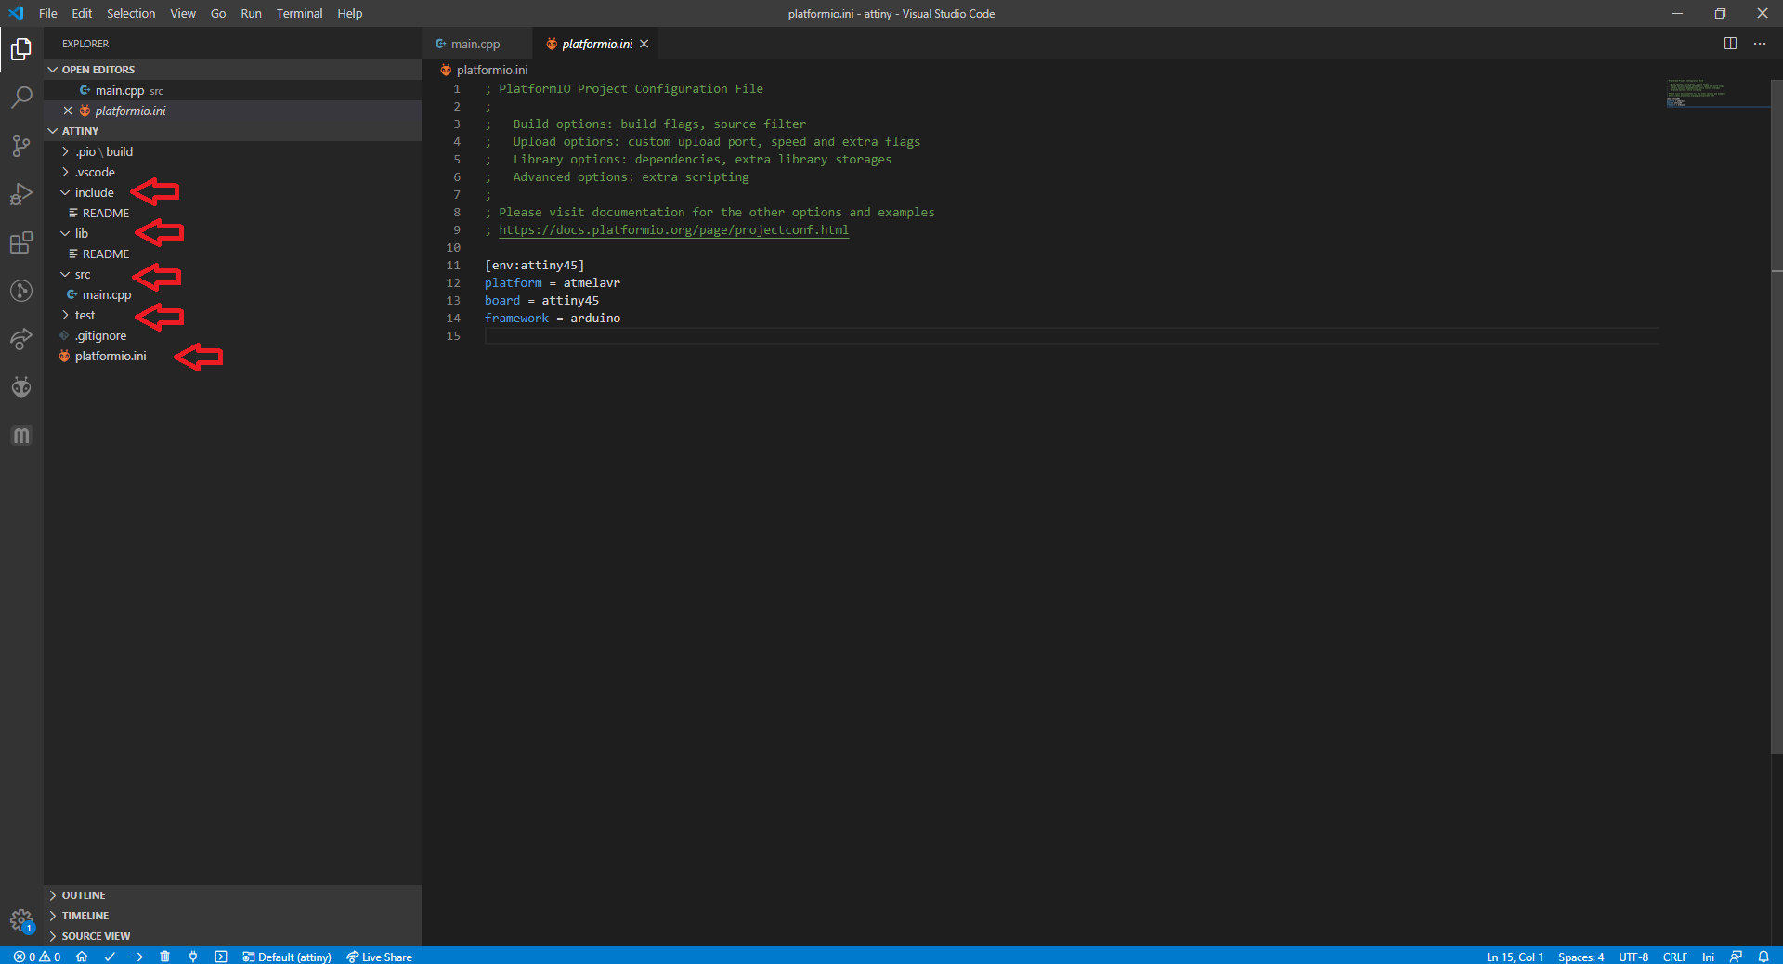Open the .gitignore file
Image resolution: width=1783 pixels, height=964 pixels.
click(232, 335)
